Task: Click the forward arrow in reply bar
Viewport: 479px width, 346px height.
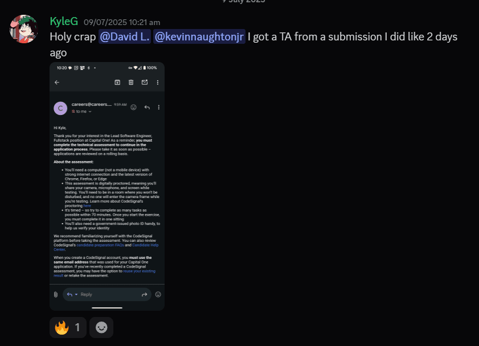Action: coord(145,294)
